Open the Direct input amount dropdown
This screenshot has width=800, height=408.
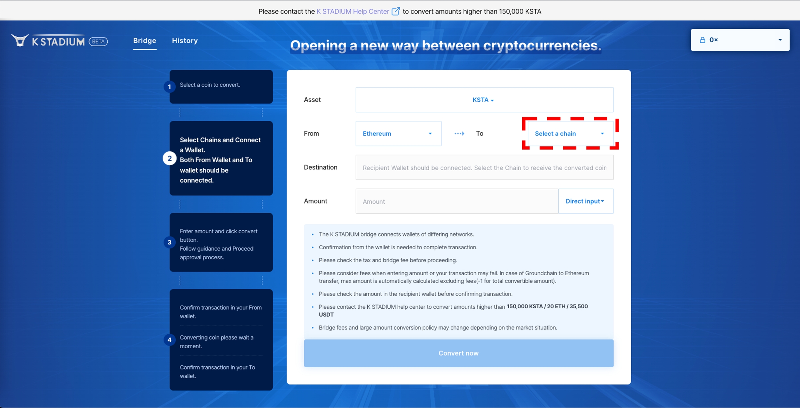[586, 201]
